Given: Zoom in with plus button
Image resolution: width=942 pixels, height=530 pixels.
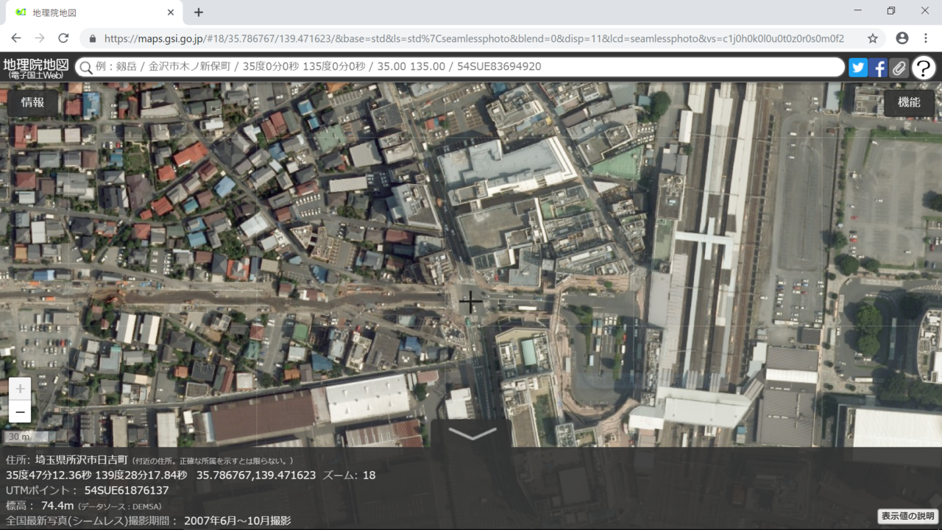Looking at the screenshot, I should point(20,389).
